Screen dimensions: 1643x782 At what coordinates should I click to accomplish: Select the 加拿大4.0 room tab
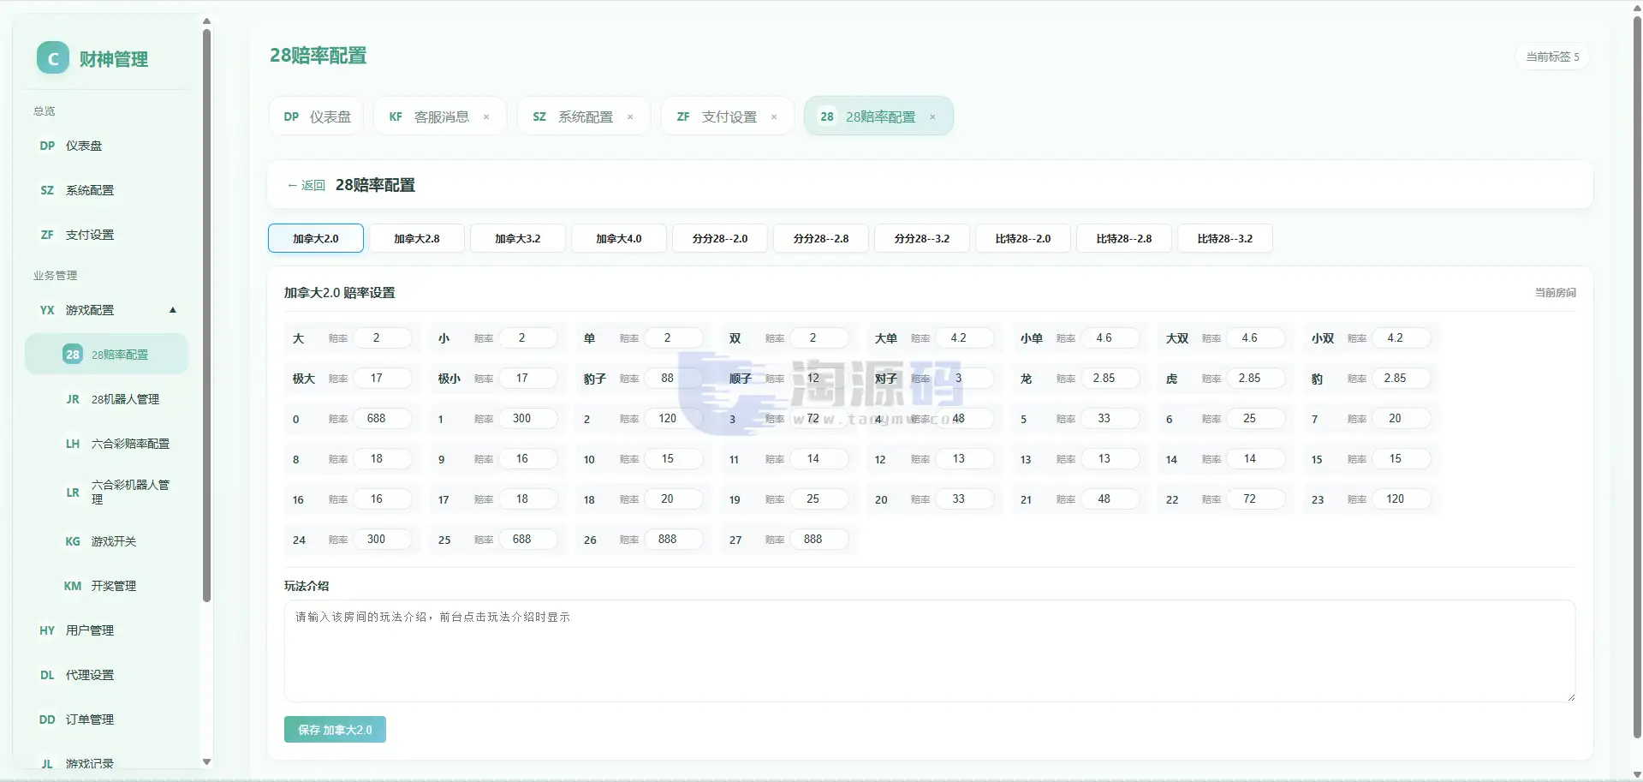point(619,238)
